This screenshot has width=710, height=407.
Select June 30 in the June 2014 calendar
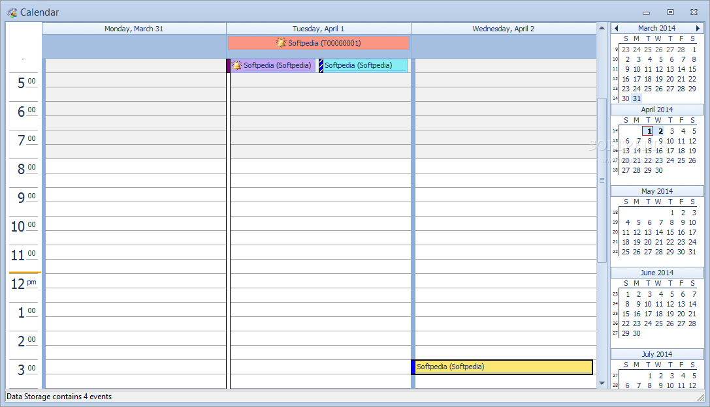pyautogui.click(x=637, y=333)
